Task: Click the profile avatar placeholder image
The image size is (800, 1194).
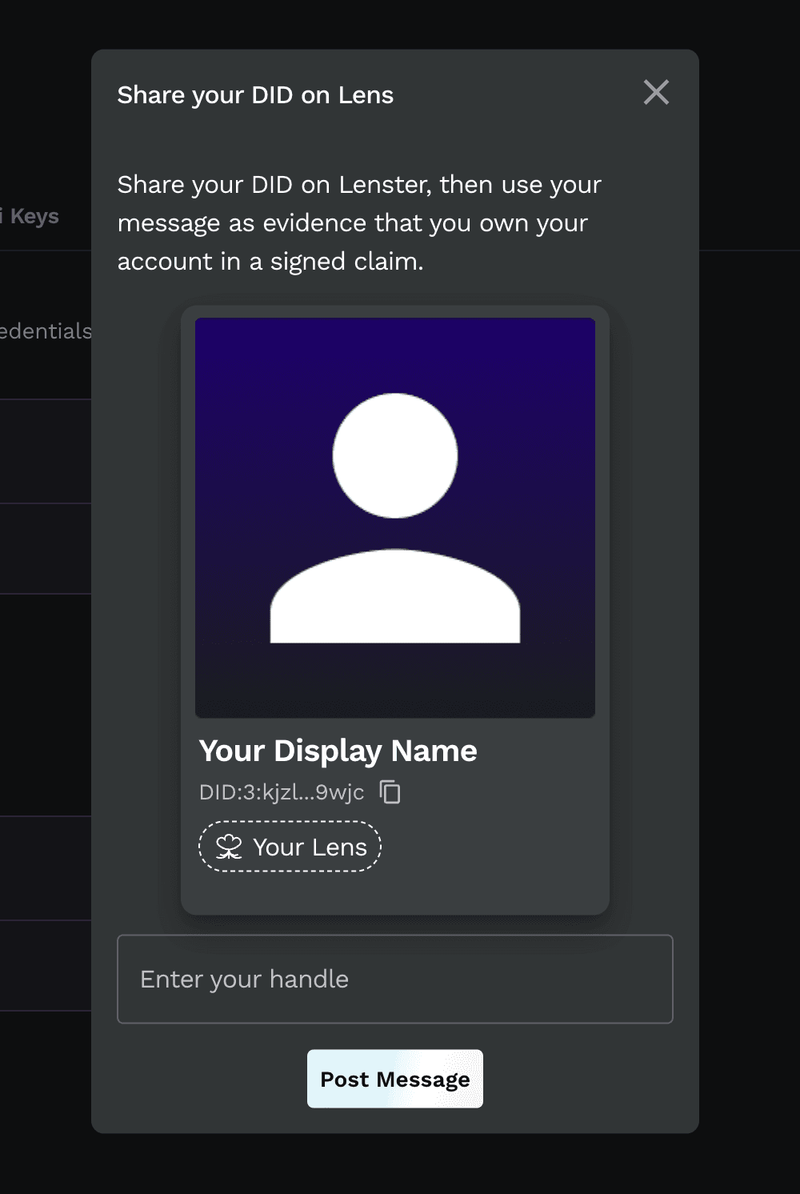Action: click(395, 518)
